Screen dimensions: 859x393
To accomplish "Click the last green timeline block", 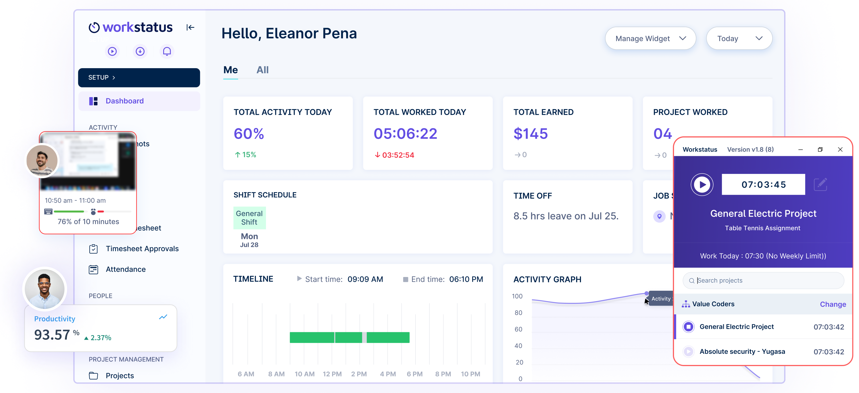I will tap(388, 337).
